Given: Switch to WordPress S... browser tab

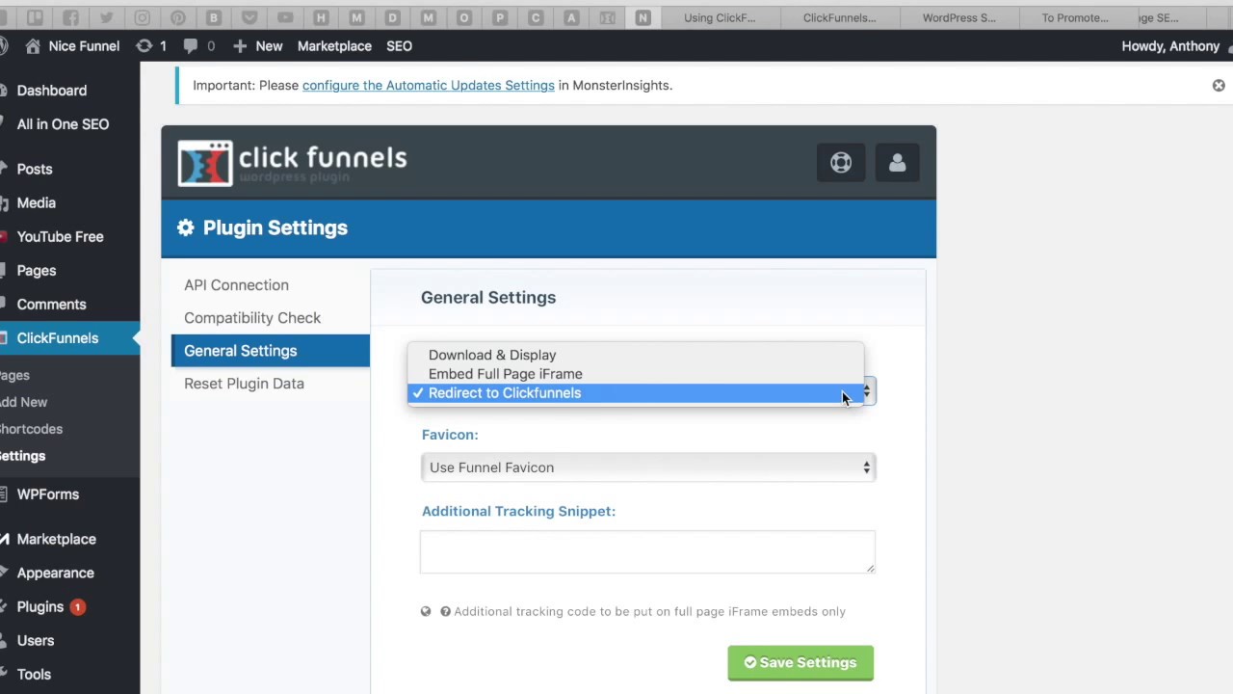Looking at the screenshot, I should [958, 17].
